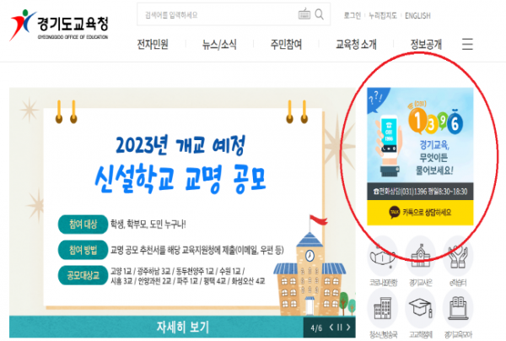Open the 정보공개 menu
The height and width of the screenshot is (341, 506).
click(x=426, y=44)
